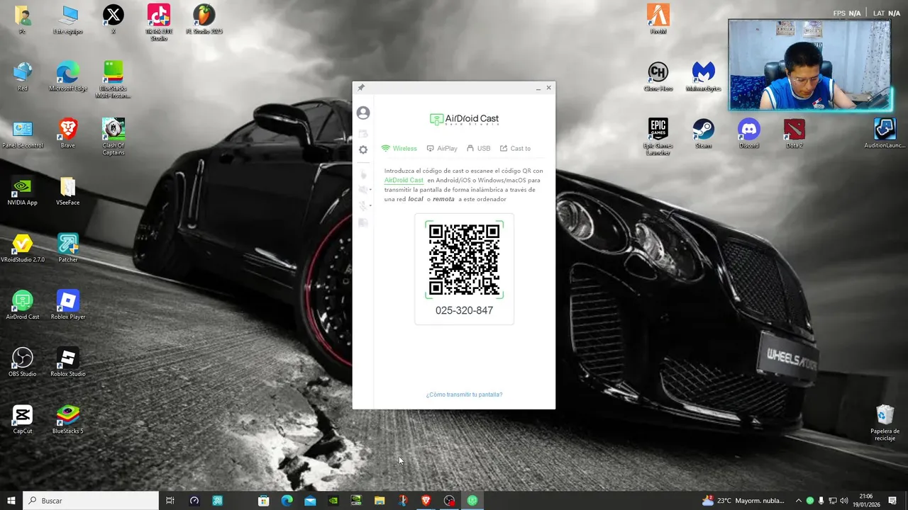Select the OBS Studio desktop icon
The height and width of the screenshot is (510, 908).
pos(23,363)
